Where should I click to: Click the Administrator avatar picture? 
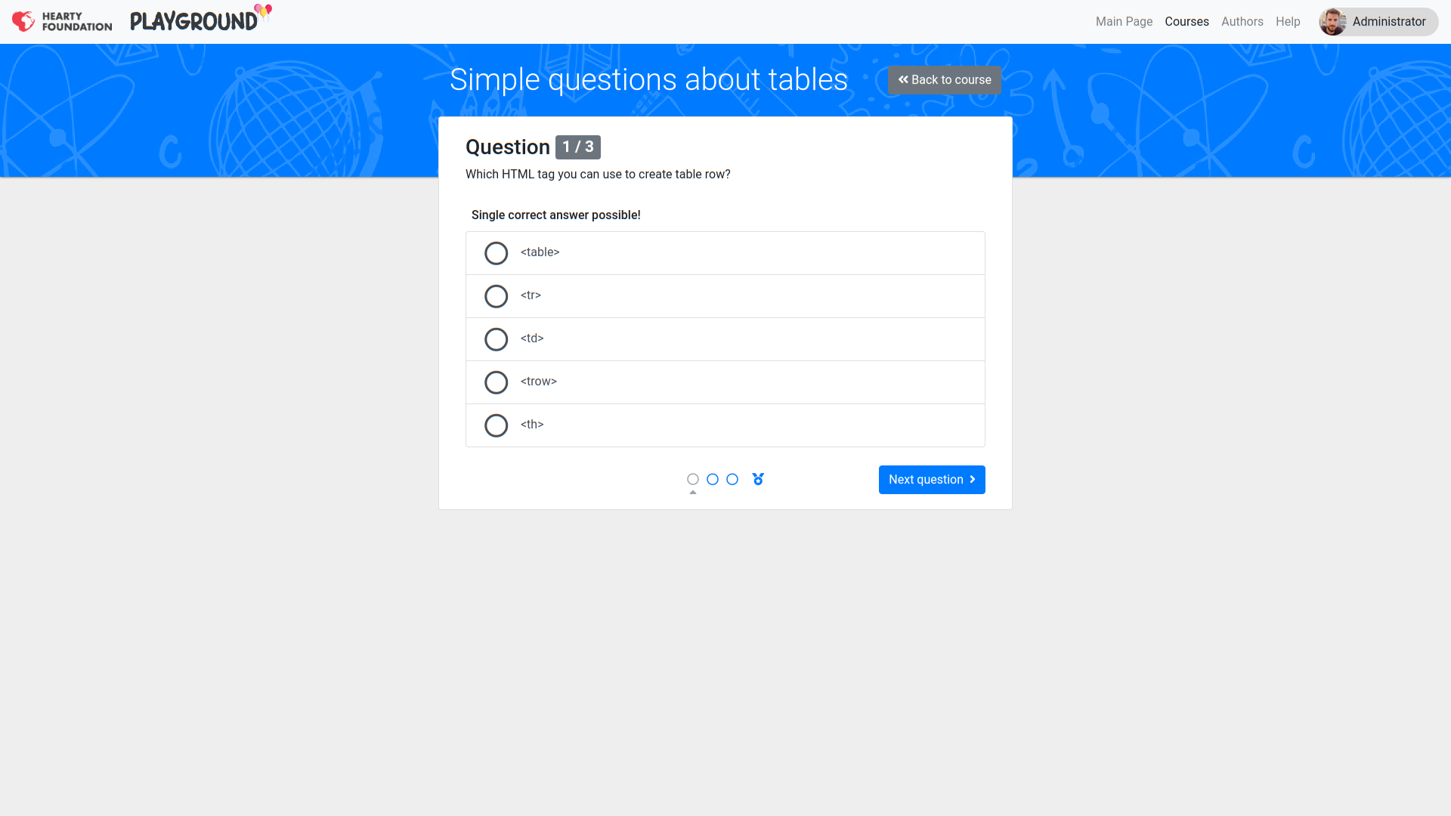coord(1332,22)
